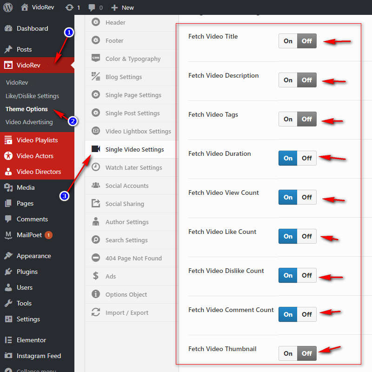Turn on Fetch Video Title
Image resolution: width=372 pixels, height=372 pixels.
coord(288,41)
